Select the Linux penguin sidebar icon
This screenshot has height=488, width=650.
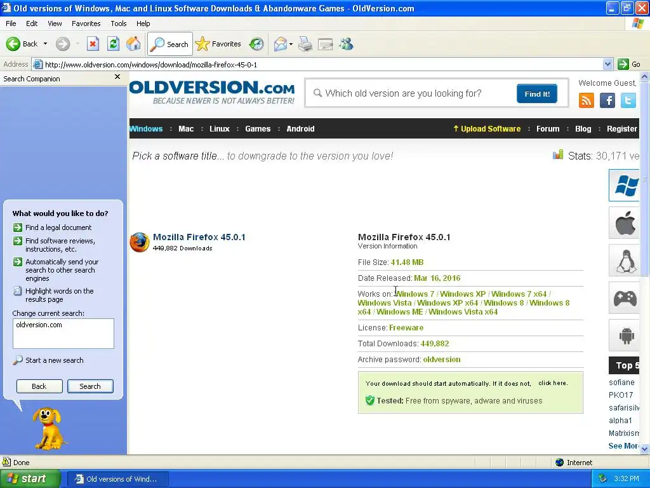click(625, 260)
